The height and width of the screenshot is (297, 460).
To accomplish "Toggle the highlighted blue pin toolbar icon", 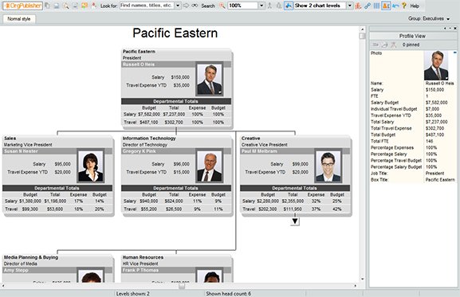I will [x=289, y=6].
